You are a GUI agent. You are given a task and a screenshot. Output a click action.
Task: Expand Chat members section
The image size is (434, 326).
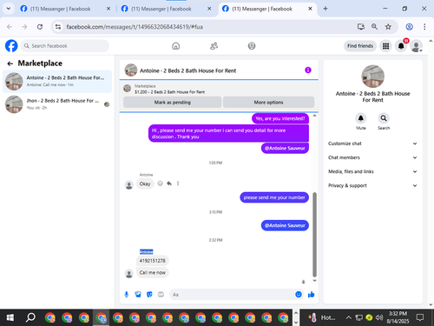tap(372, 157)
